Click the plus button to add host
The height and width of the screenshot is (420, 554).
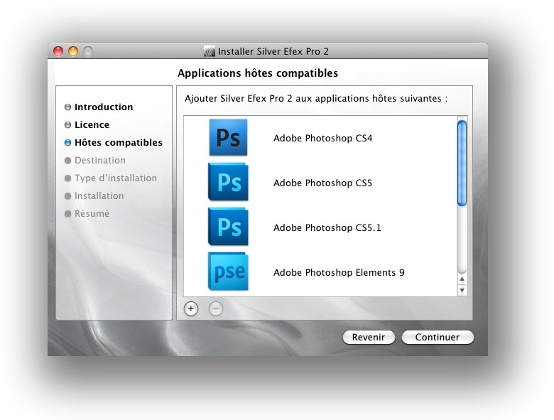(191, 309)
